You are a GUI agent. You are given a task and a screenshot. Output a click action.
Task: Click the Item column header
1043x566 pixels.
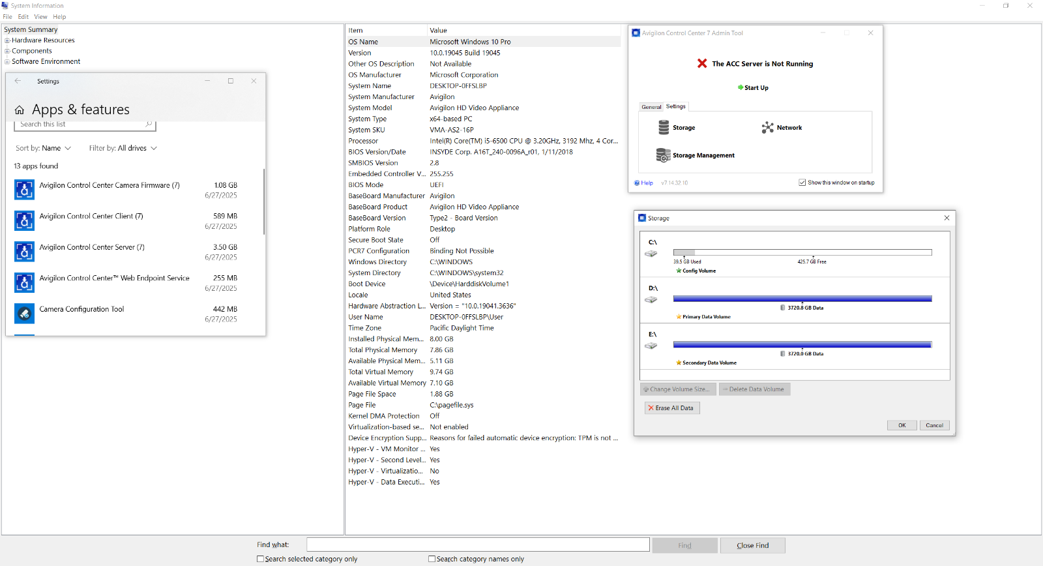(x=386, y=30)
